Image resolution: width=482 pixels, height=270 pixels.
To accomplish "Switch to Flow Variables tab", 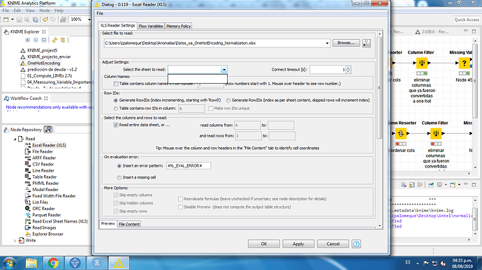I will point(151,26).
